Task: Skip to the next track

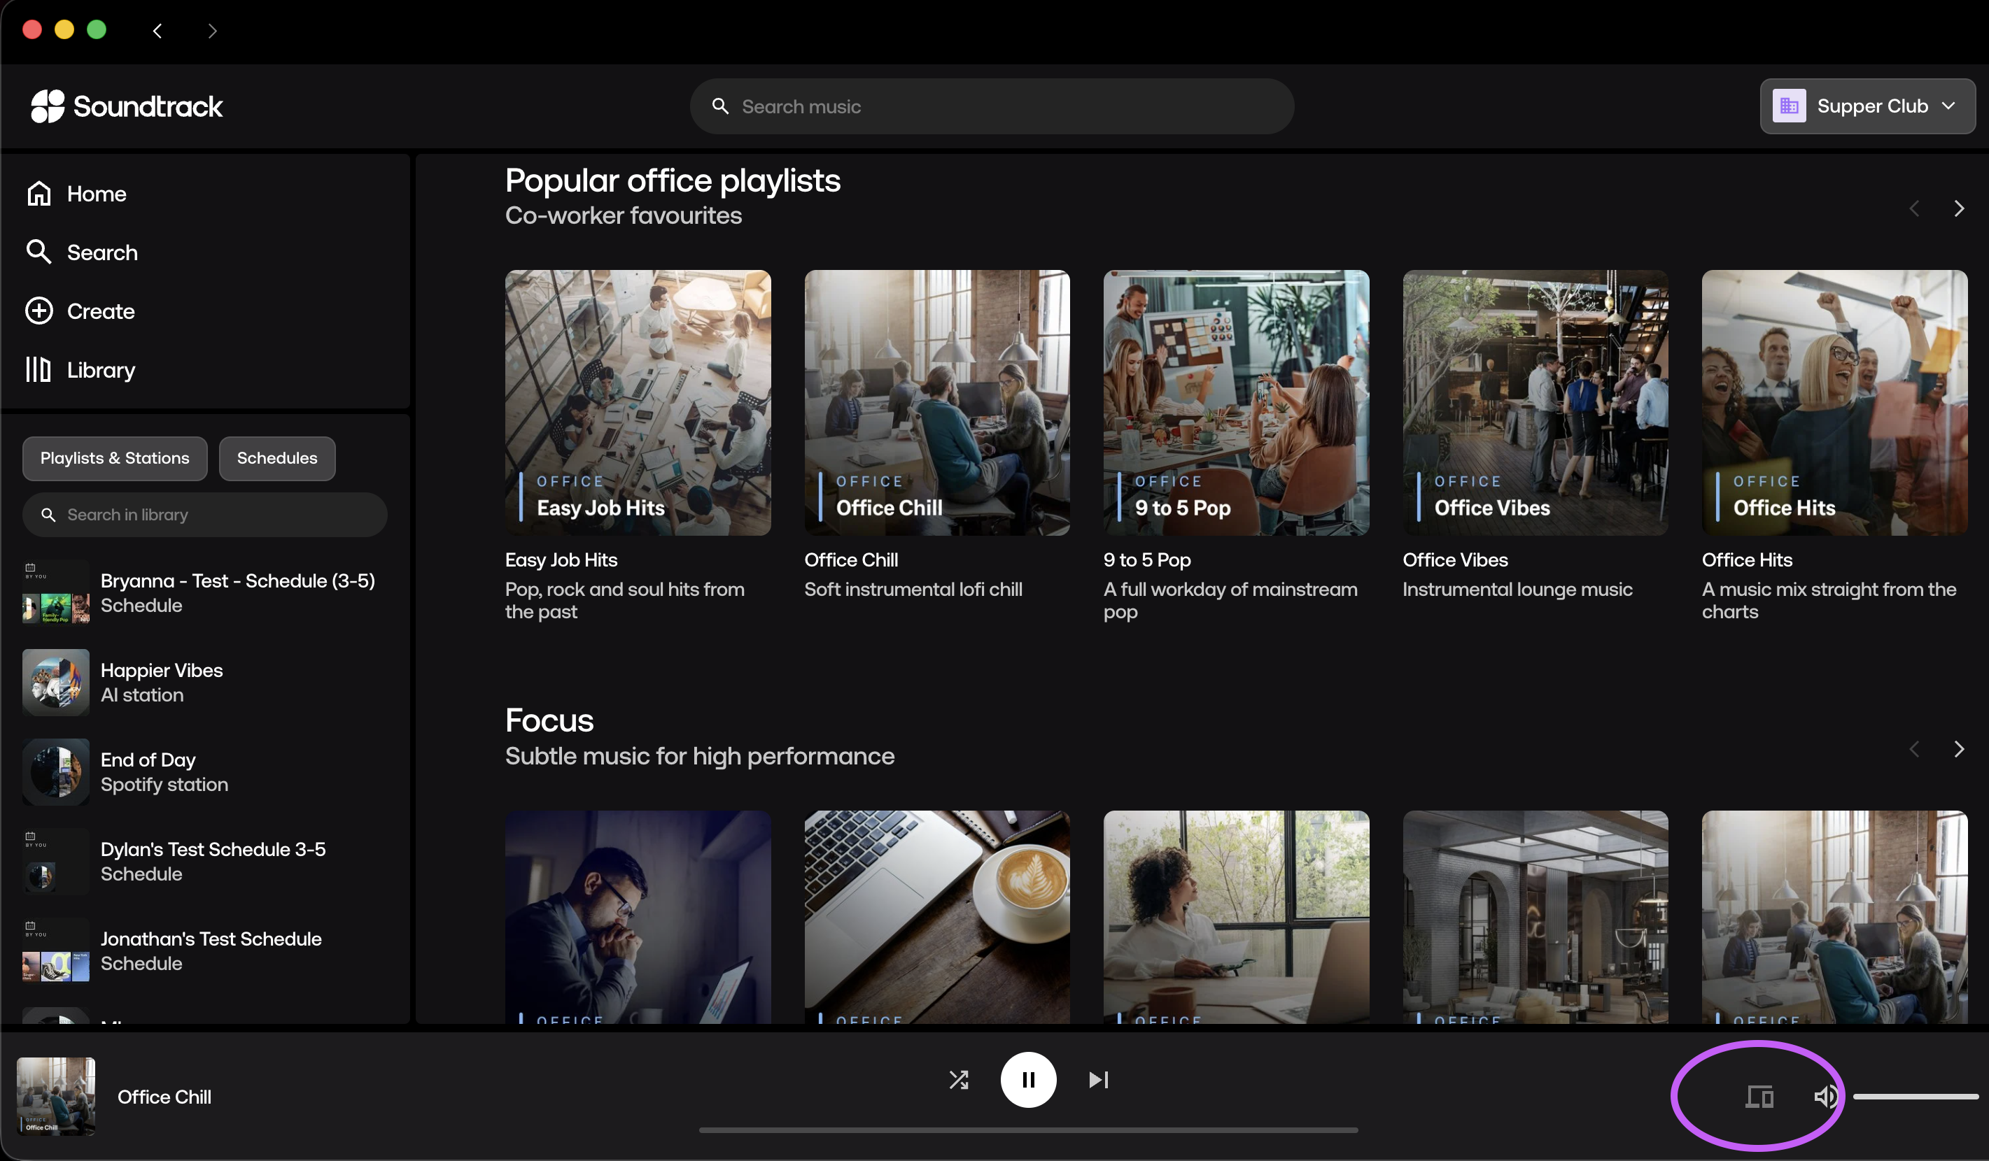Action: pyautogui.click(x=1098, y=1080)
